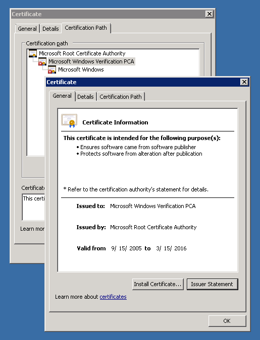Click the intended purpose(s) heading text
This screenshot has height=340, width=260.
click(x=142, y=138)
